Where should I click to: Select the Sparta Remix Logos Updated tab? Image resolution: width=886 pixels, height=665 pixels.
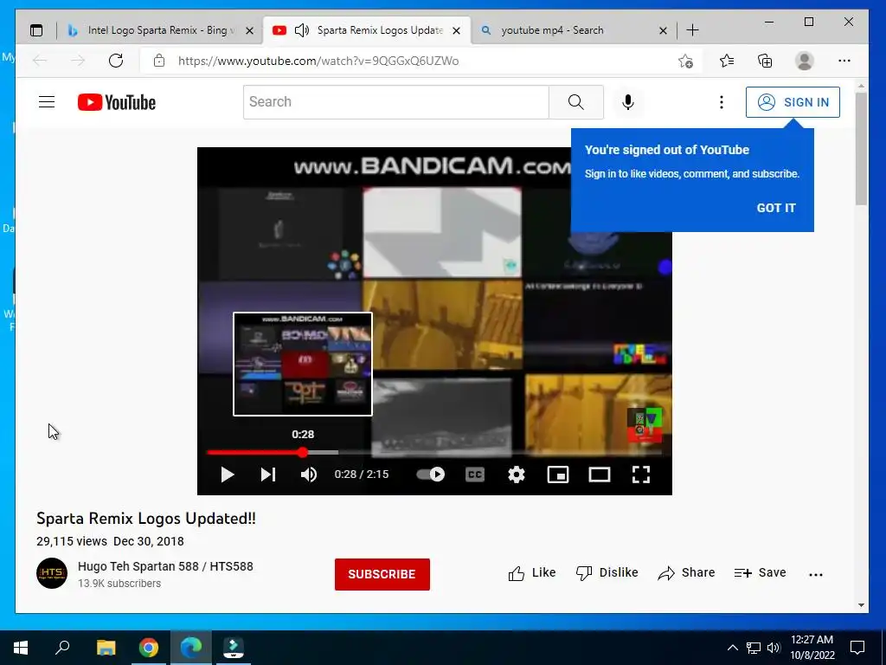pos(380,30)
